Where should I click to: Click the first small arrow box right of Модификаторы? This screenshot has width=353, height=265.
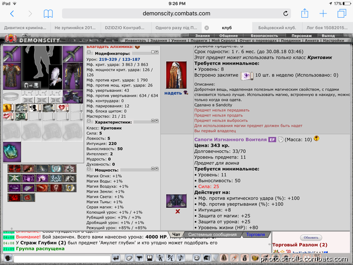click(153, 52)
